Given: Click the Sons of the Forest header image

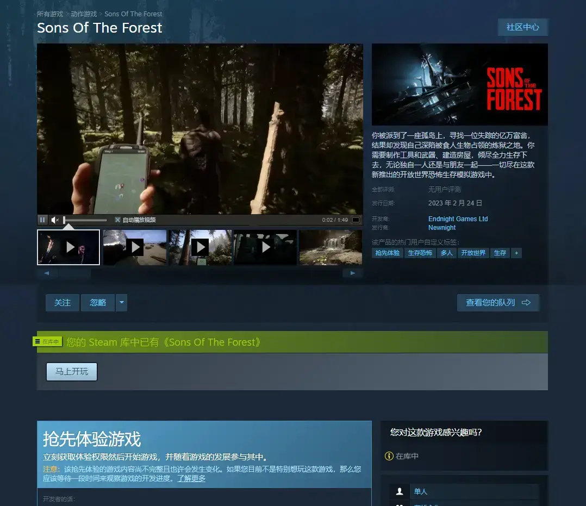Looking at the screenshot, I should (460, 84).
